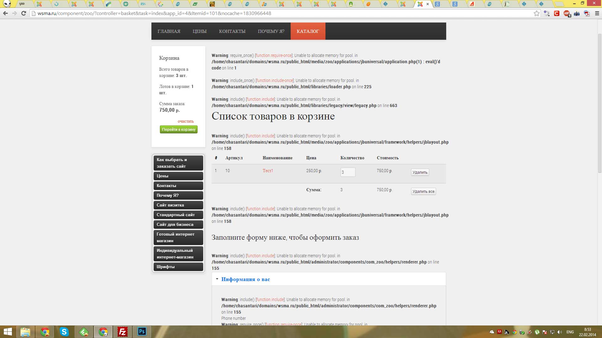Open the Chrome hamburger menu
The width and height of the screenshot is (602, 338).
[597, 13]
